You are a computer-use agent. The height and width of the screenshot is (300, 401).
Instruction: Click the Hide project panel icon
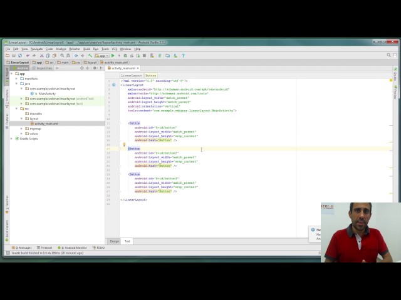coord(102,68)
